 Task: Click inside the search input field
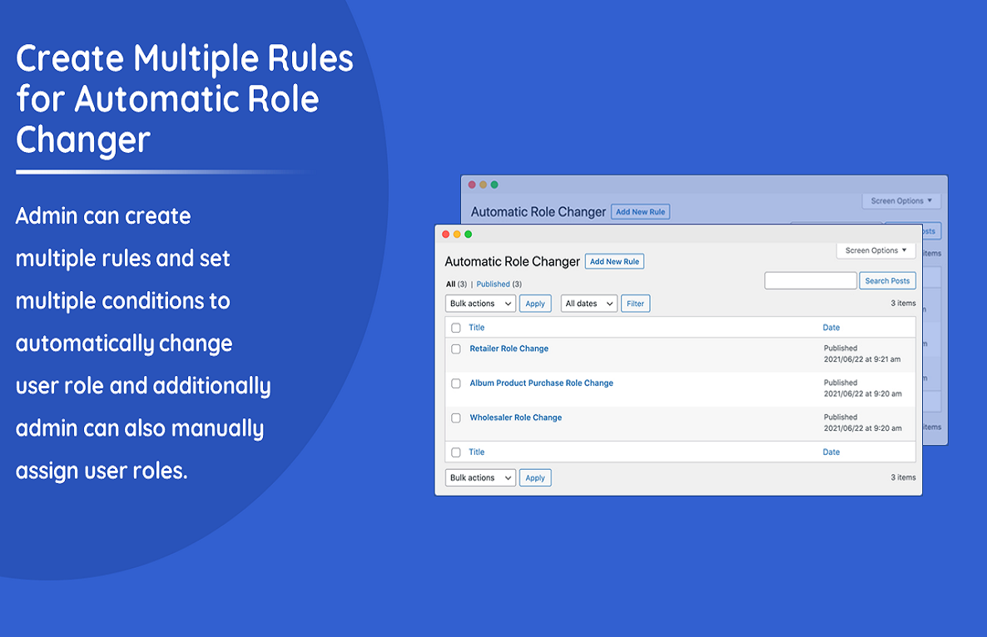(x=810, y=280)
